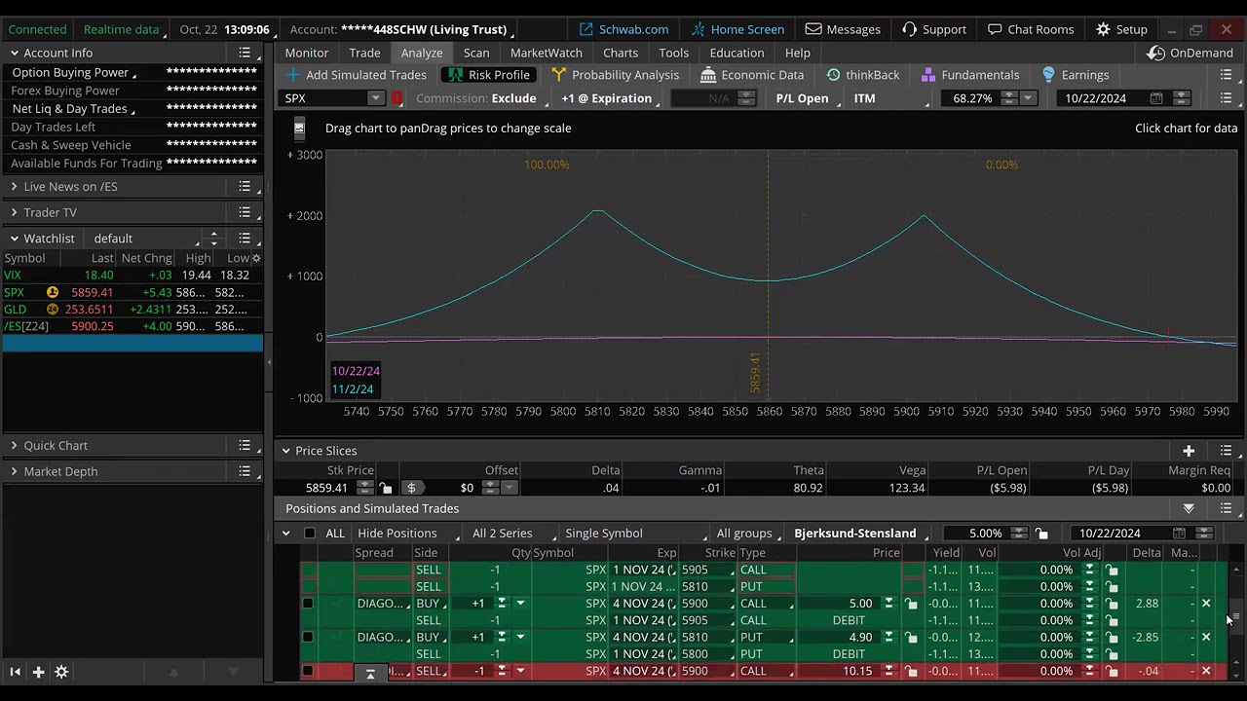Screen dimensions: 1247x701
Task: Open Messages
Action: (843, 29)
